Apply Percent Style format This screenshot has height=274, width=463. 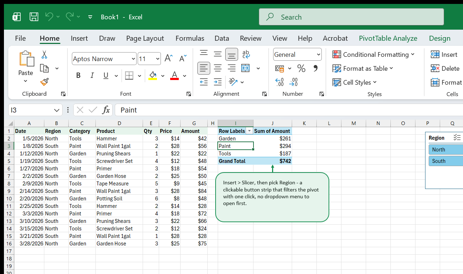(x=301, y=68)
